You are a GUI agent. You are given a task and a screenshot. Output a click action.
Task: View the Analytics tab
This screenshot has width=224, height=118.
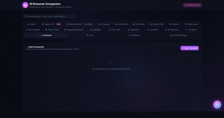[x=153, y=30]
